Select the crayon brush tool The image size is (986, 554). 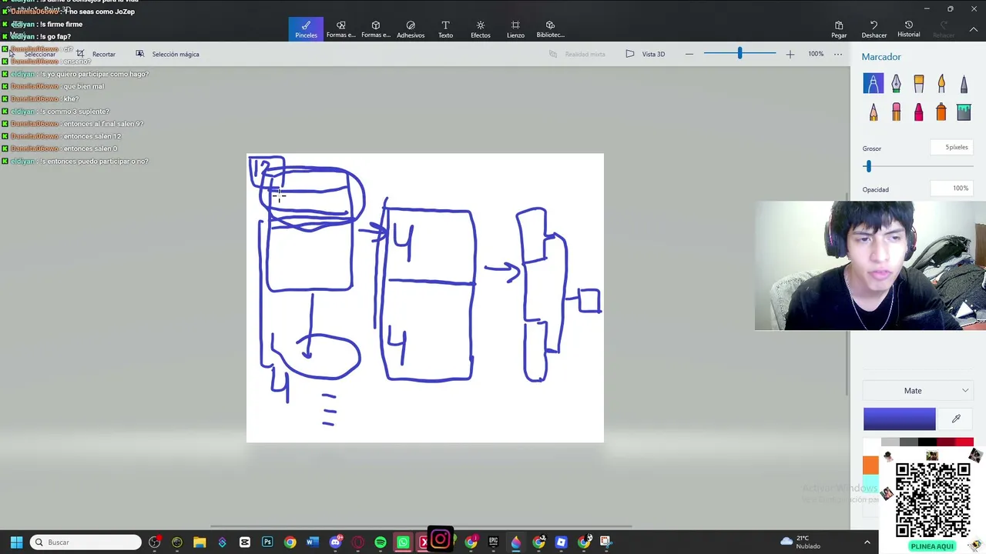click(918, 112)
